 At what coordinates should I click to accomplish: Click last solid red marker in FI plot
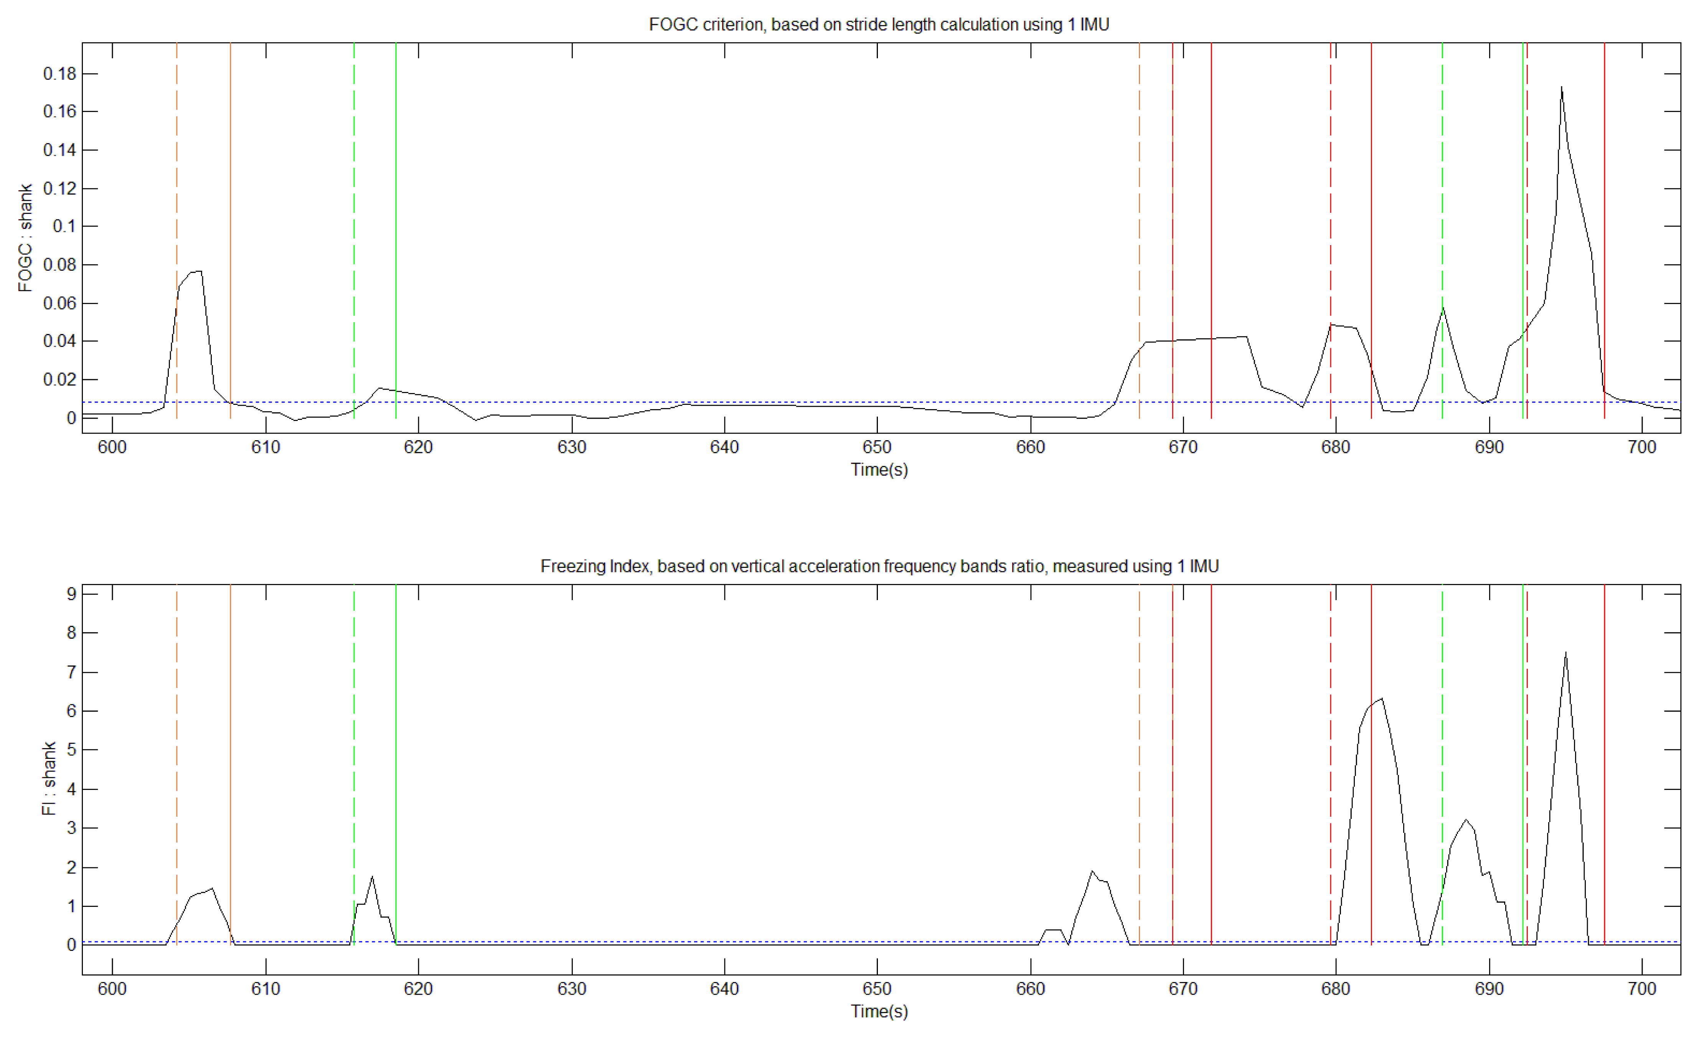point(1605,758)
